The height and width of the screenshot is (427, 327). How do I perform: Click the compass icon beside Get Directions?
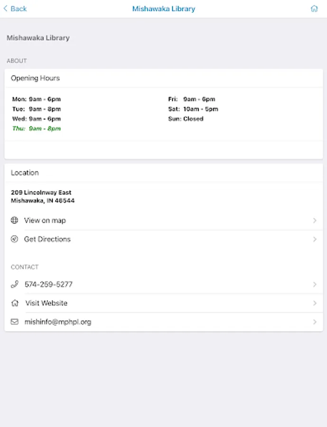point(15,239)
